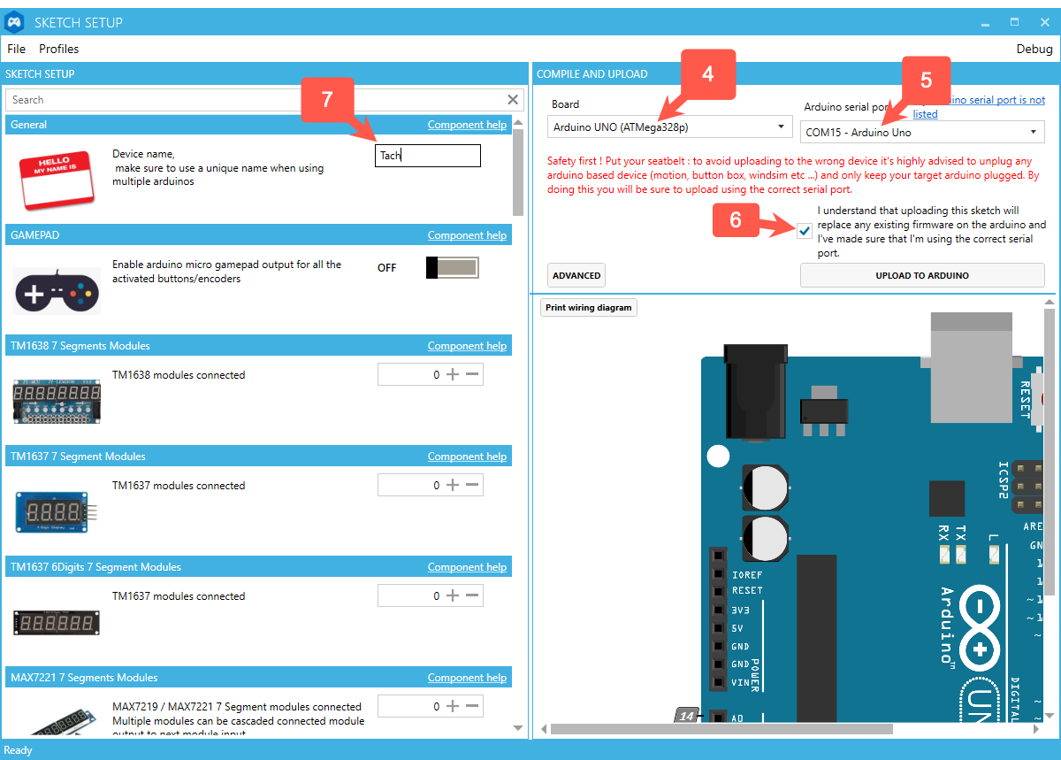Increase MAX7221 modules connected with plus
This screenshot has width=1061, height=760.
coord(453,707)
